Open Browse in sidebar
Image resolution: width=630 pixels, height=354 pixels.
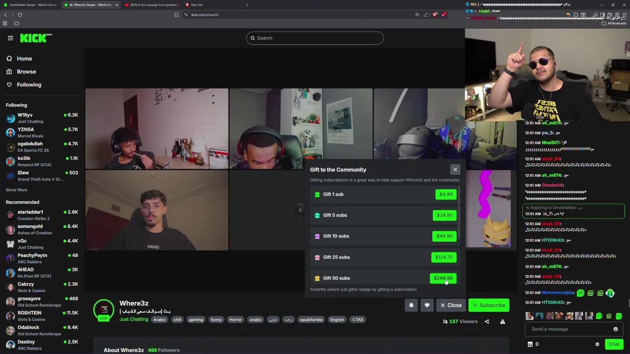(x=21, y=72)
